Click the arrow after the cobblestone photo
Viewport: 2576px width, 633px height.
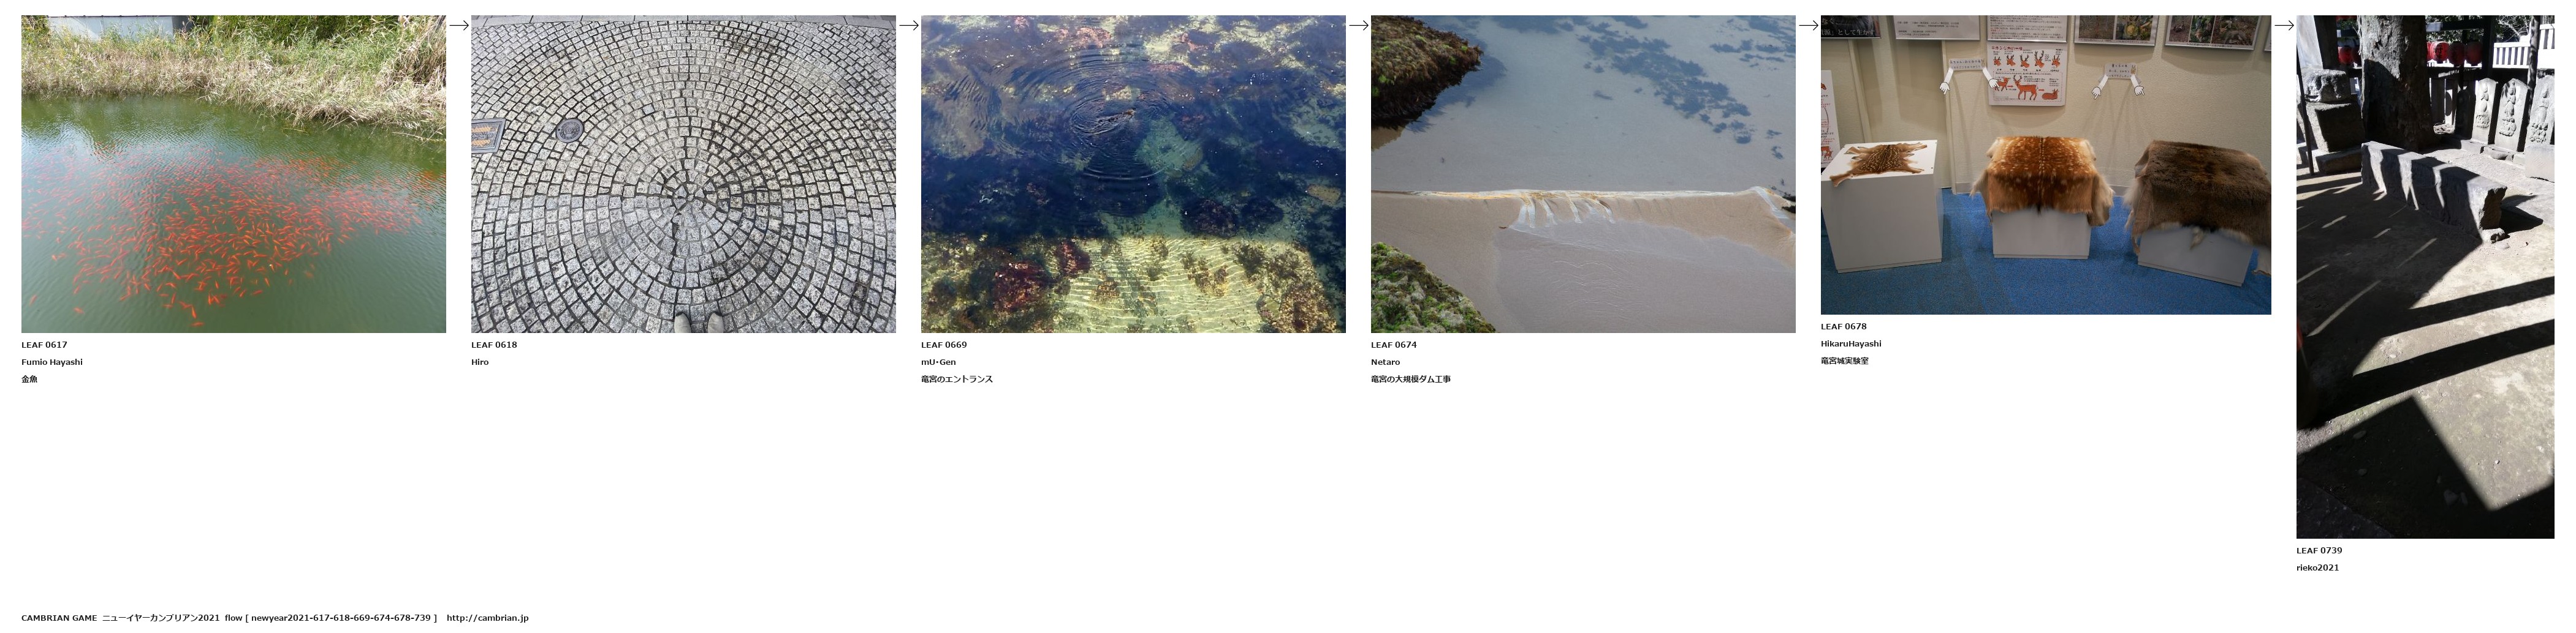[909, 26]
